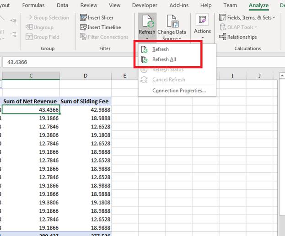Viewport: 285px width, 236px height.
Task: Choose Refresh All from the menu
Action: pos(177,59)
